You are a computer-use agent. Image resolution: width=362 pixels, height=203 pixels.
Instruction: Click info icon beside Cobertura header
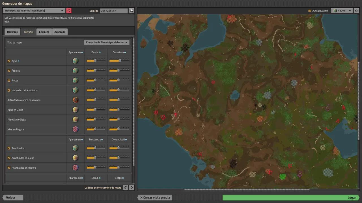pyautogui.click(x=125, y=52)
